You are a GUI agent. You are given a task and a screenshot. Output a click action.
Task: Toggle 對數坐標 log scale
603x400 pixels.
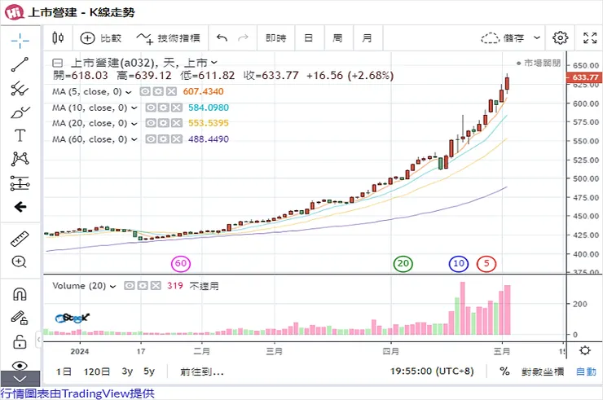tap(543, 372)
